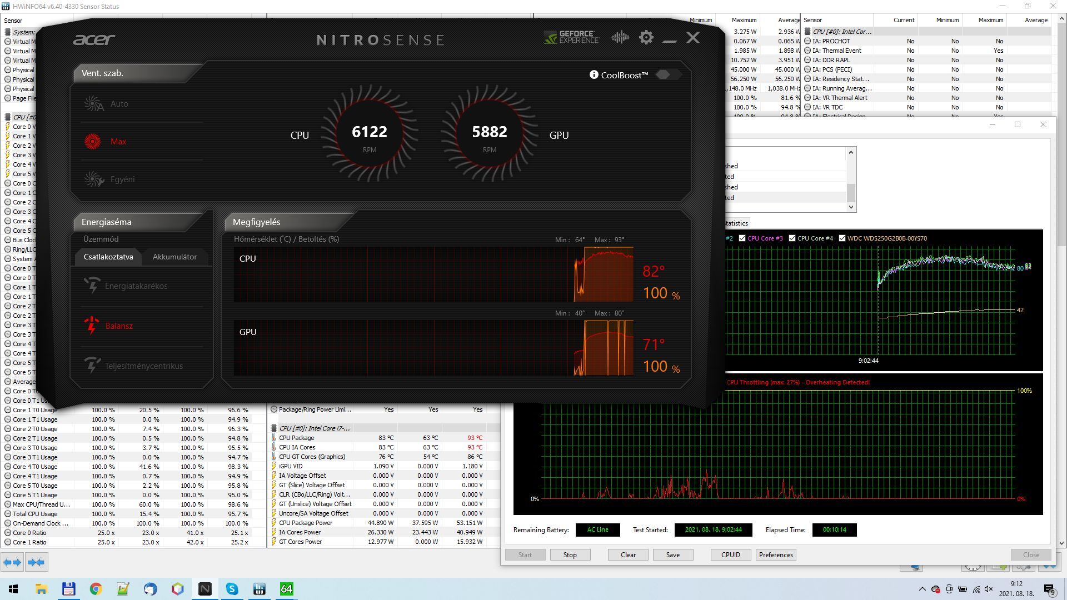
Task: Open NitroSense settings gear
Action: coord(646,38)
